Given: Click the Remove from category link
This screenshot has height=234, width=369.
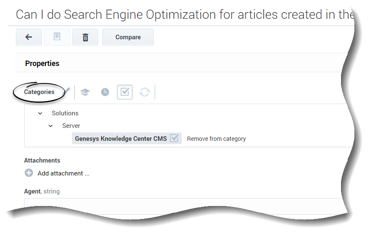Looking at the screenshot, I should pyautogui.click(x=216, y=139).
